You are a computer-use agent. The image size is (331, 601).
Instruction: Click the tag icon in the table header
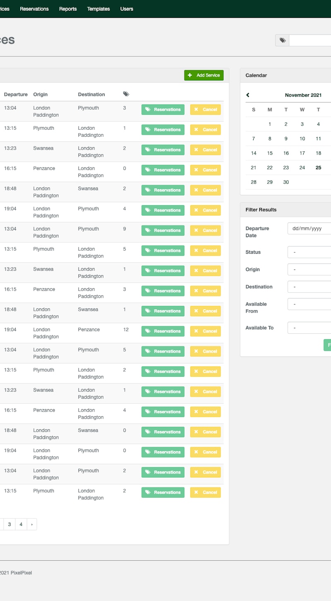[126, 95]
